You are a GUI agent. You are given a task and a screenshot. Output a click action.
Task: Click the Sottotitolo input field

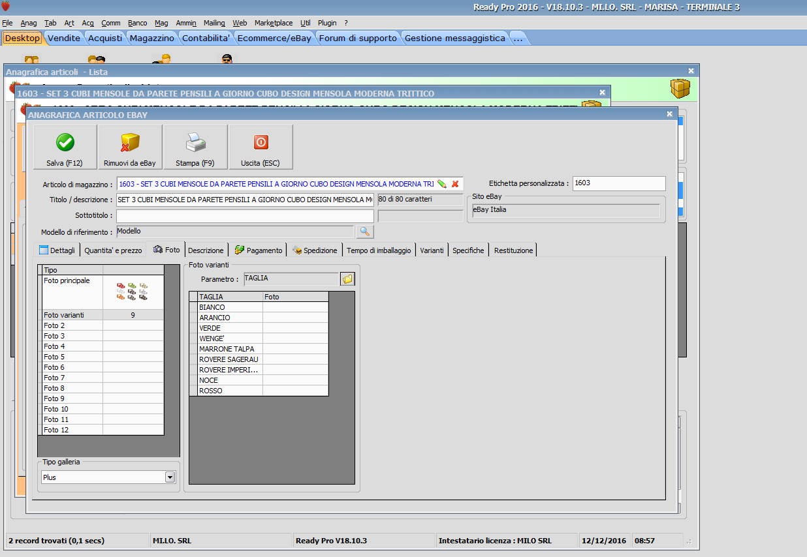245,216
